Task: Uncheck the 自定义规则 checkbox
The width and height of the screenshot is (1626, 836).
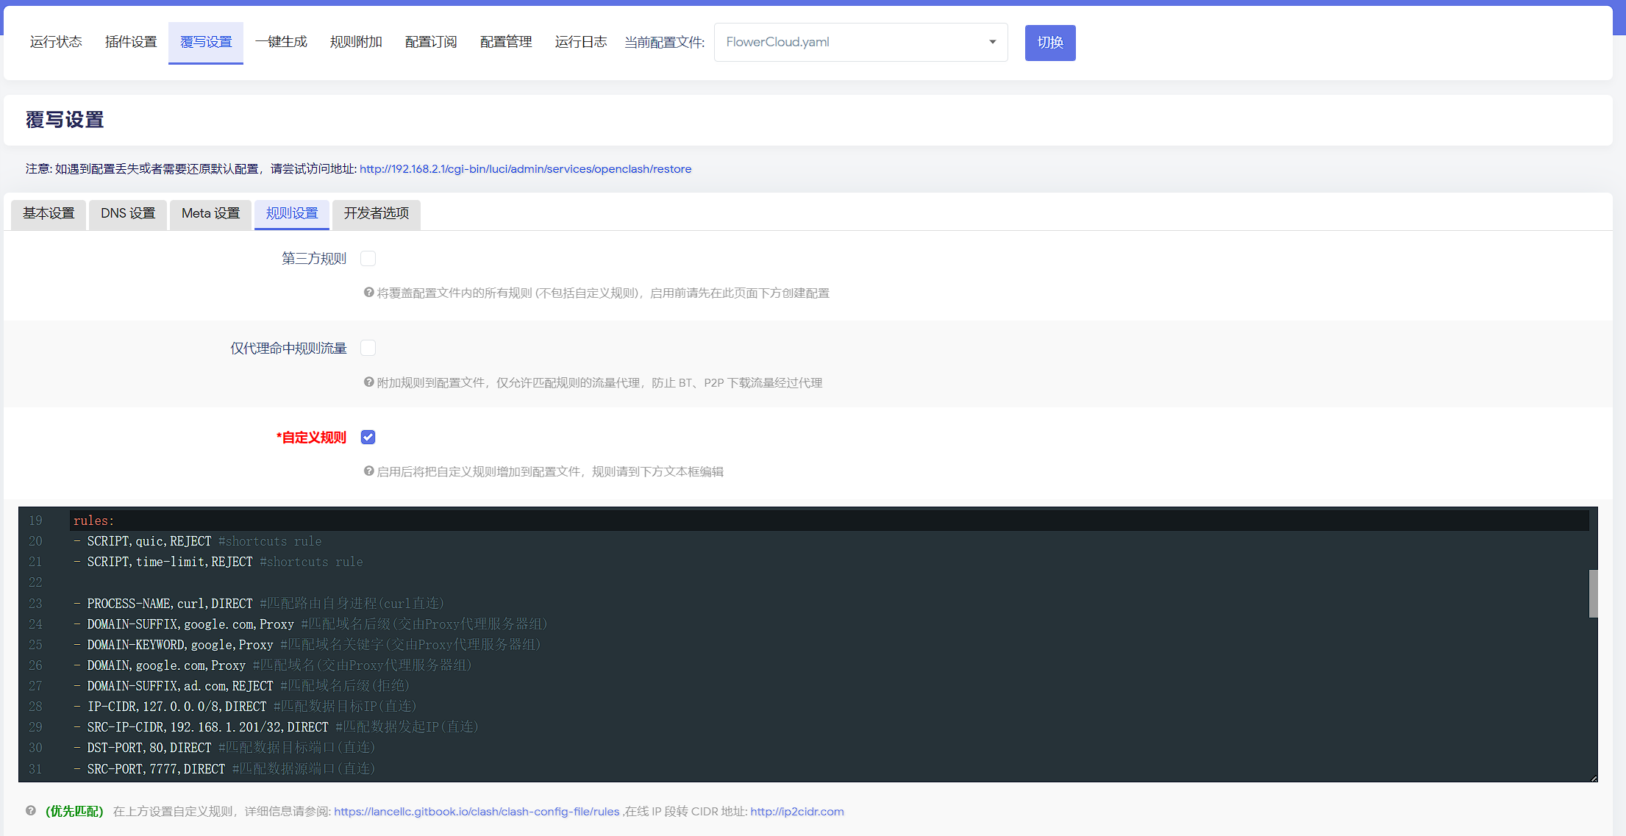Action: tap(368, 437)
